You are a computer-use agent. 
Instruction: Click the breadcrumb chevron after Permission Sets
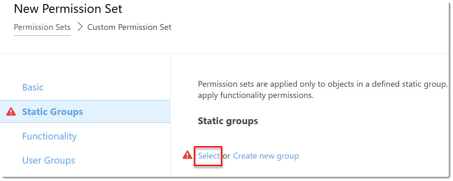[81, 27]
